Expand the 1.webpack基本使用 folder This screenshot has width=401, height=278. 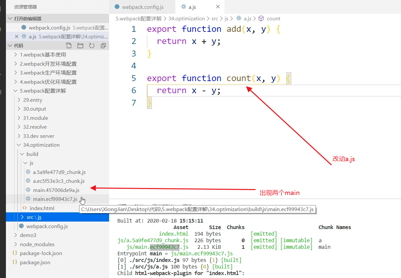tap(58, 54)
